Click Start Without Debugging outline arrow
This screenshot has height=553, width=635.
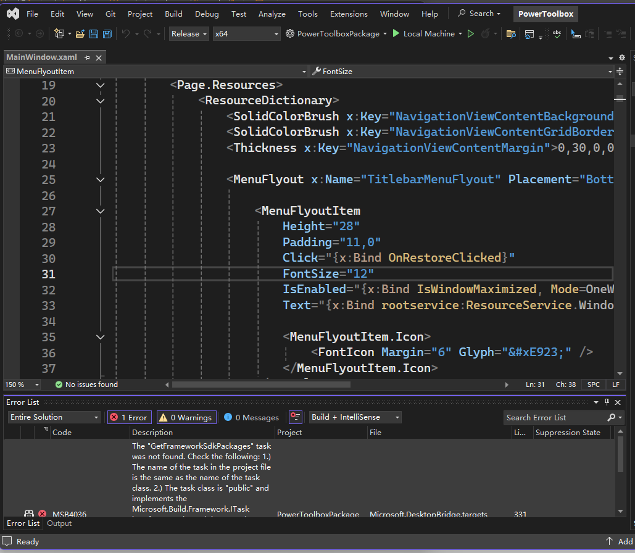pyautogui.click(x=471, y=34)
